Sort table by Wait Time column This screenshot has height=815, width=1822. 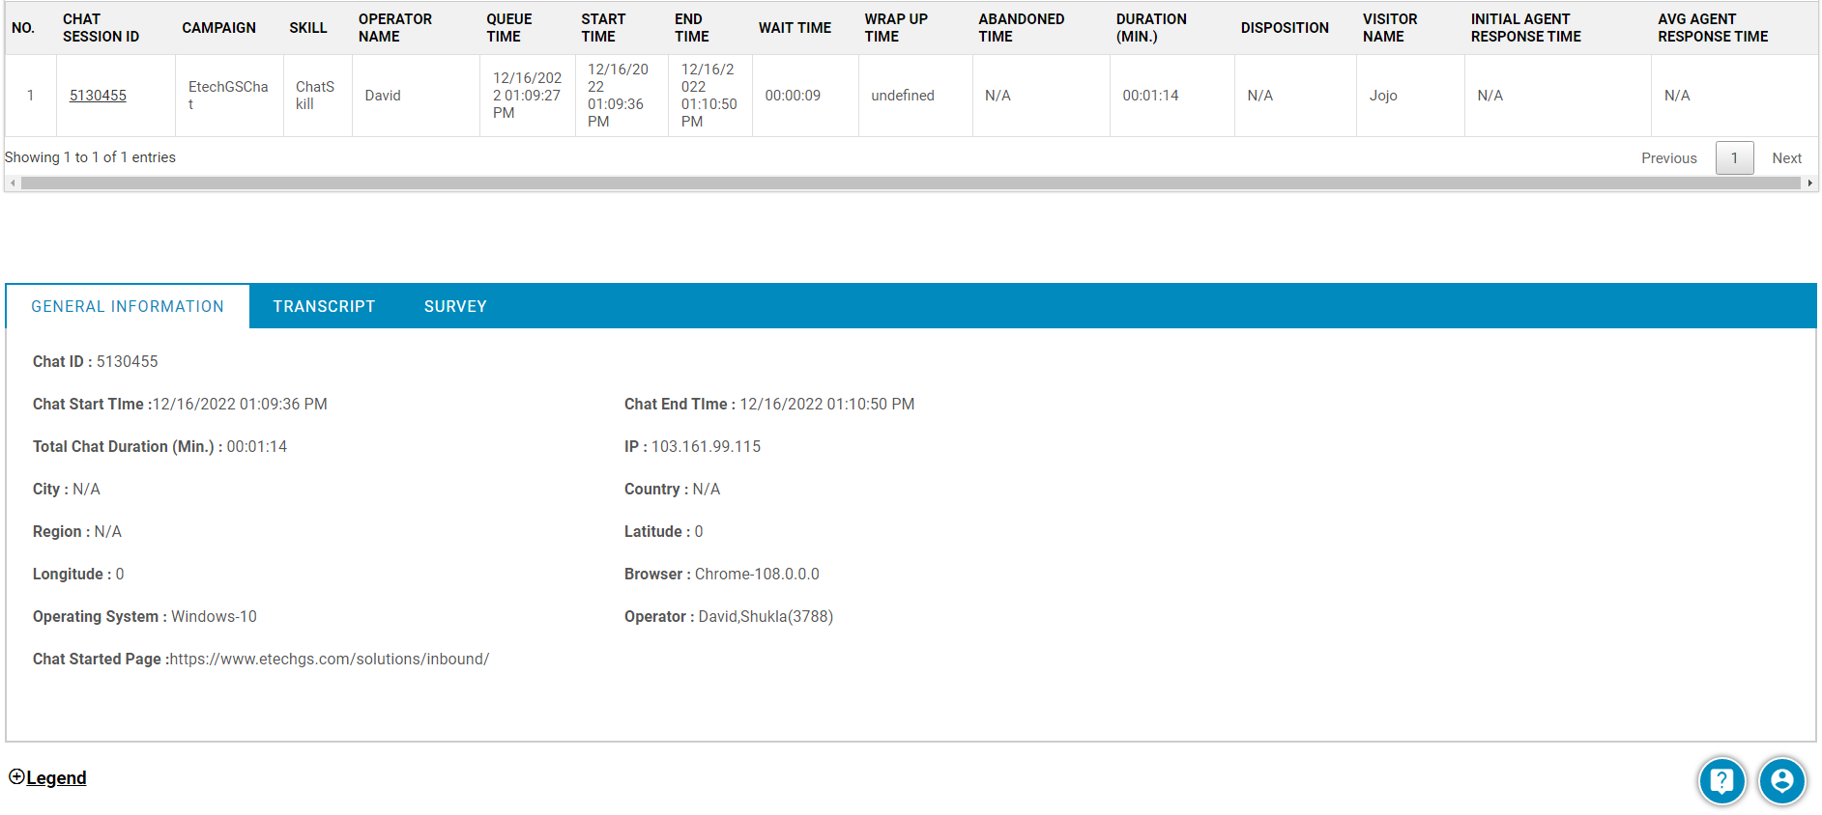(x=795, y=28)
